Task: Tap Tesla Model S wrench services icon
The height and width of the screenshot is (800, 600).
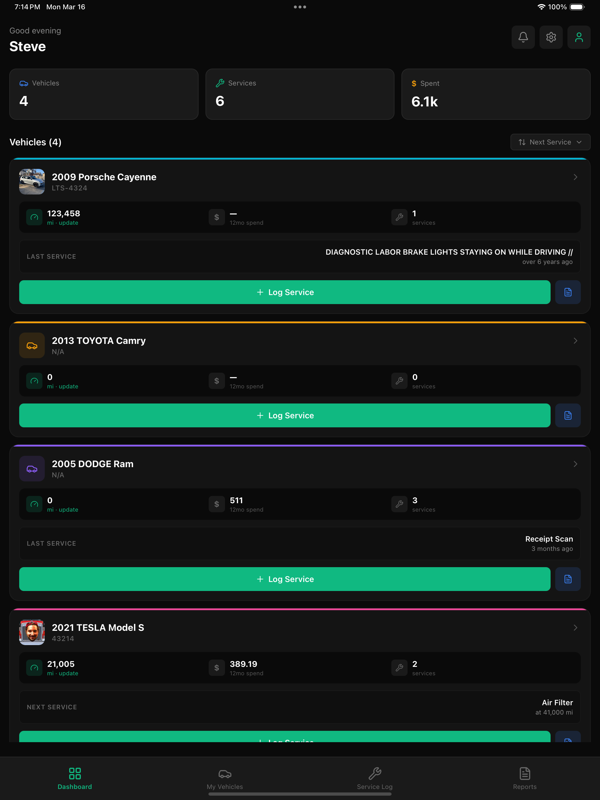Action: (399, 668)
